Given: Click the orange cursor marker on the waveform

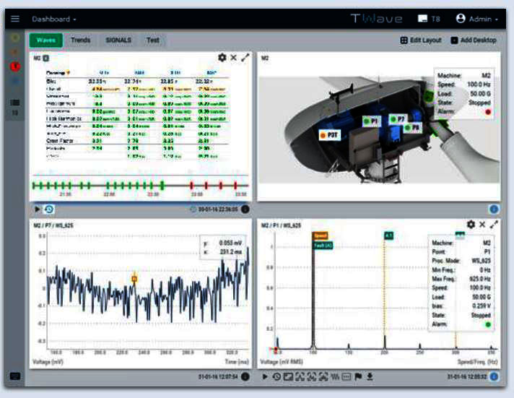Looking at the screenshot, I should pyautogui.click(x=134, y=278).
